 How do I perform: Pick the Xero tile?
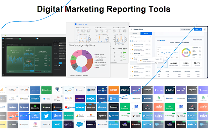57,124
